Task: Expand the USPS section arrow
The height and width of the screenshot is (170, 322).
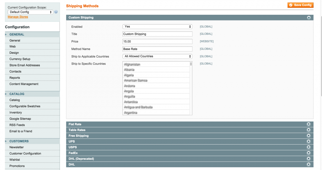Action: 309,147
